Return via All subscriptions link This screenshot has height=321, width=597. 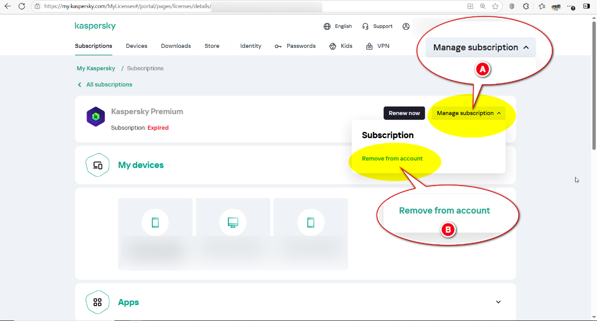104,85
